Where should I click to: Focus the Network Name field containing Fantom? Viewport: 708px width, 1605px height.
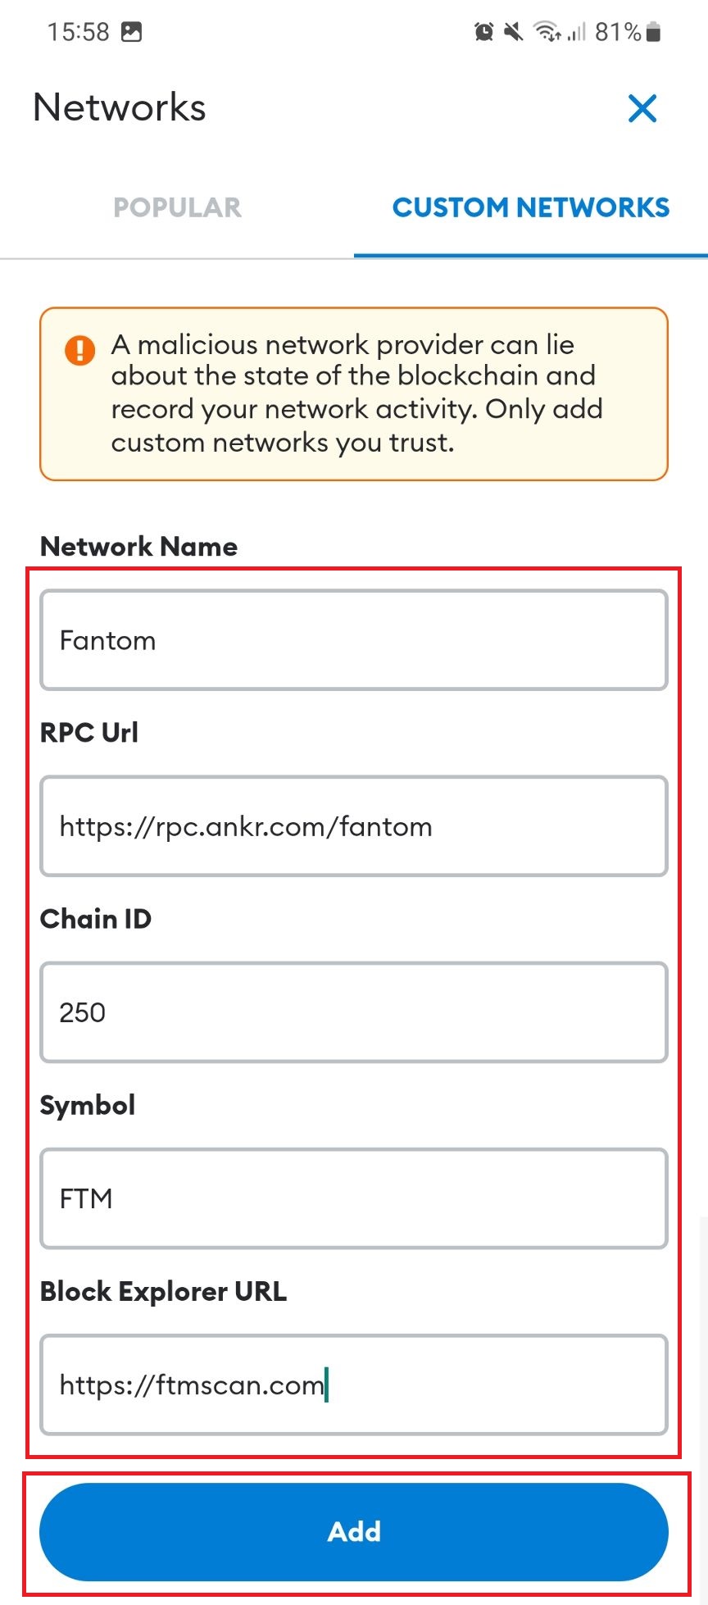point(354,640)
